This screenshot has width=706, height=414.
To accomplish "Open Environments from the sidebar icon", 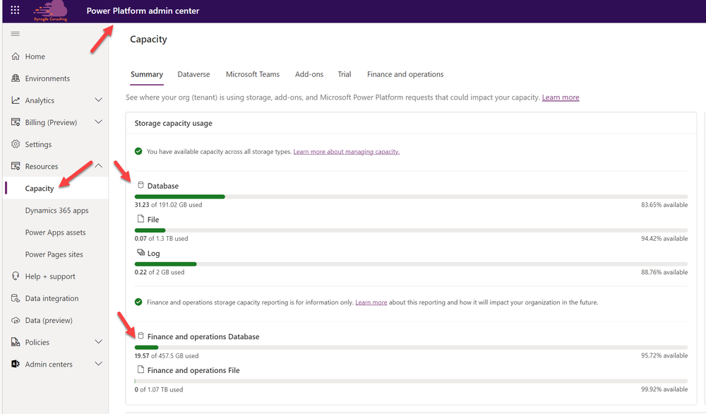I will click(x=14, y=78).
